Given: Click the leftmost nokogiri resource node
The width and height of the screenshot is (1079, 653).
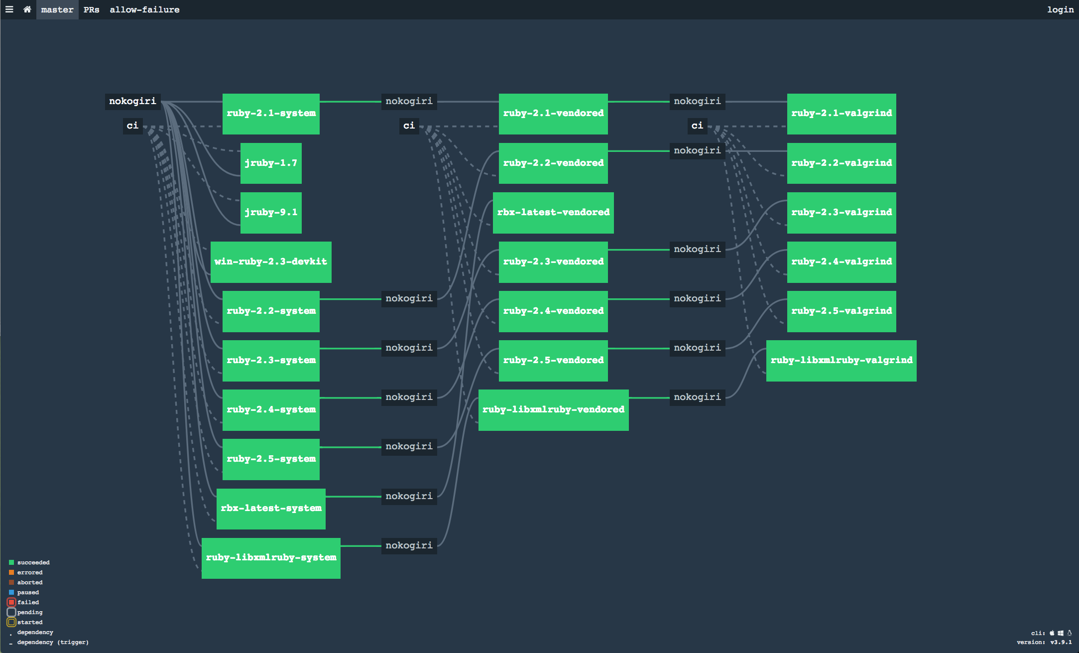Looking at the screenshot, I should (132, 101).
